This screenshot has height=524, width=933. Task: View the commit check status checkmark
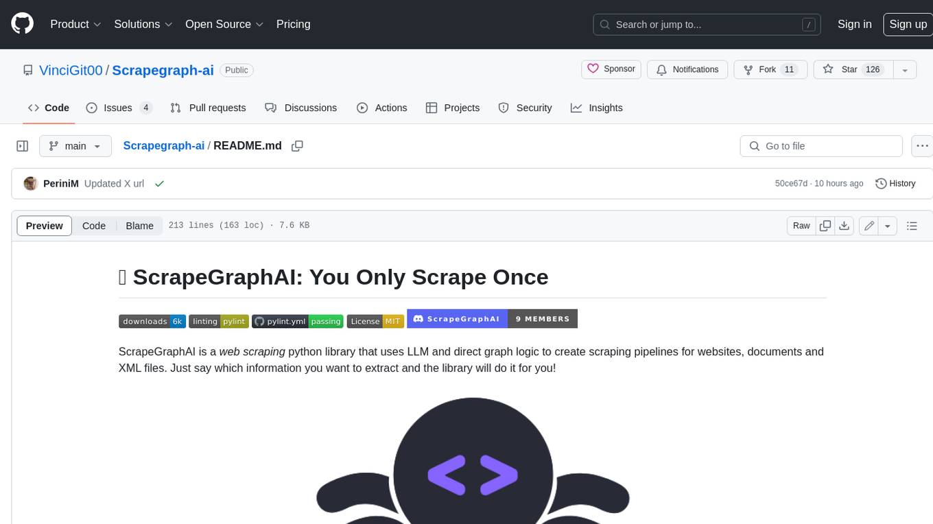pyautogui.click(x=159, y=184)
